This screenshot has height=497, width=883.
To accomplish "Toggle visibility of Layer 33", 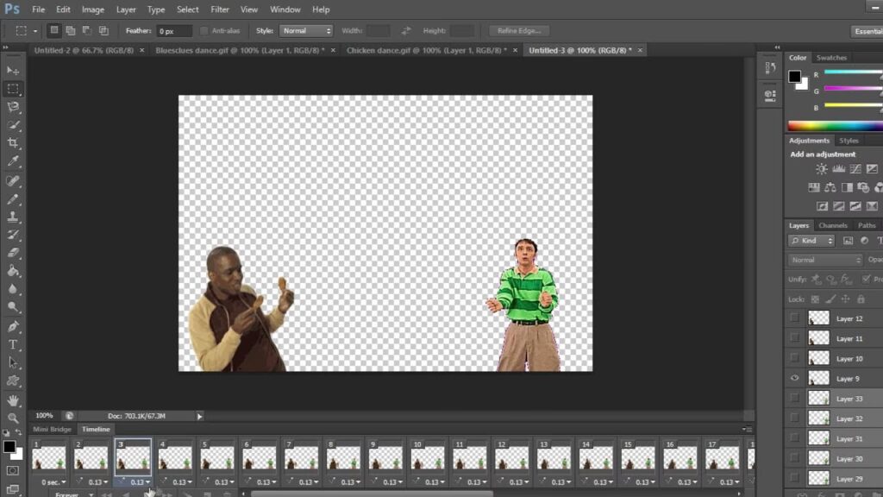I will pos(794,398).
